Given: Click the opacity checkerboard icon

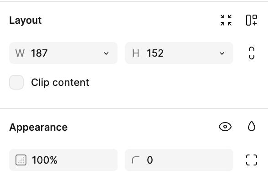Looking at the screenshot, I should pyautogui.click(x=21, y=160).
